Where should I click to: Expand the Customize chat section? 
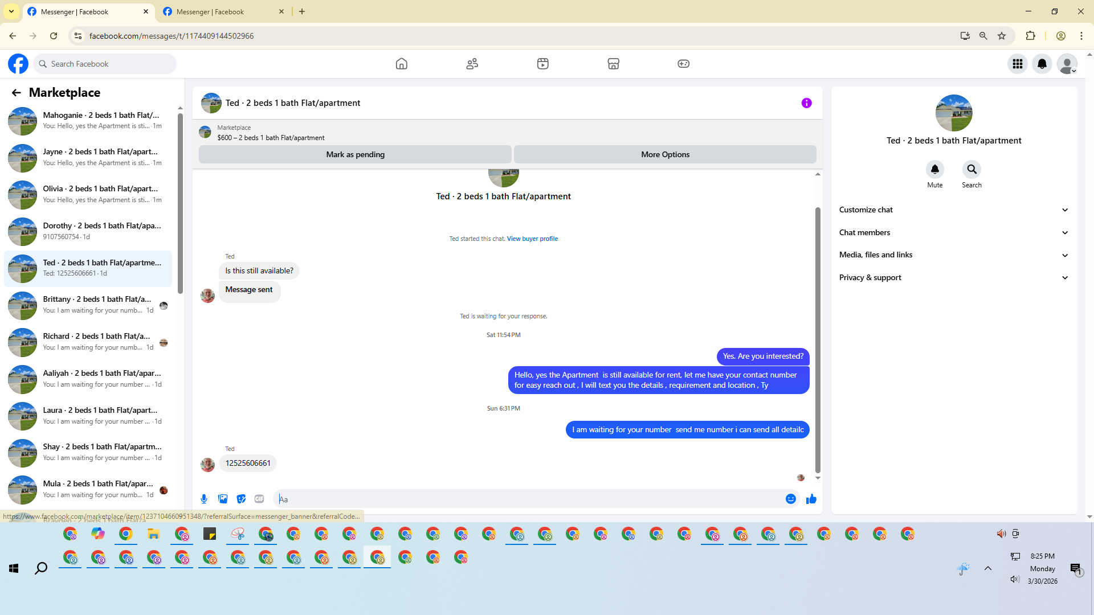(953, 210)
